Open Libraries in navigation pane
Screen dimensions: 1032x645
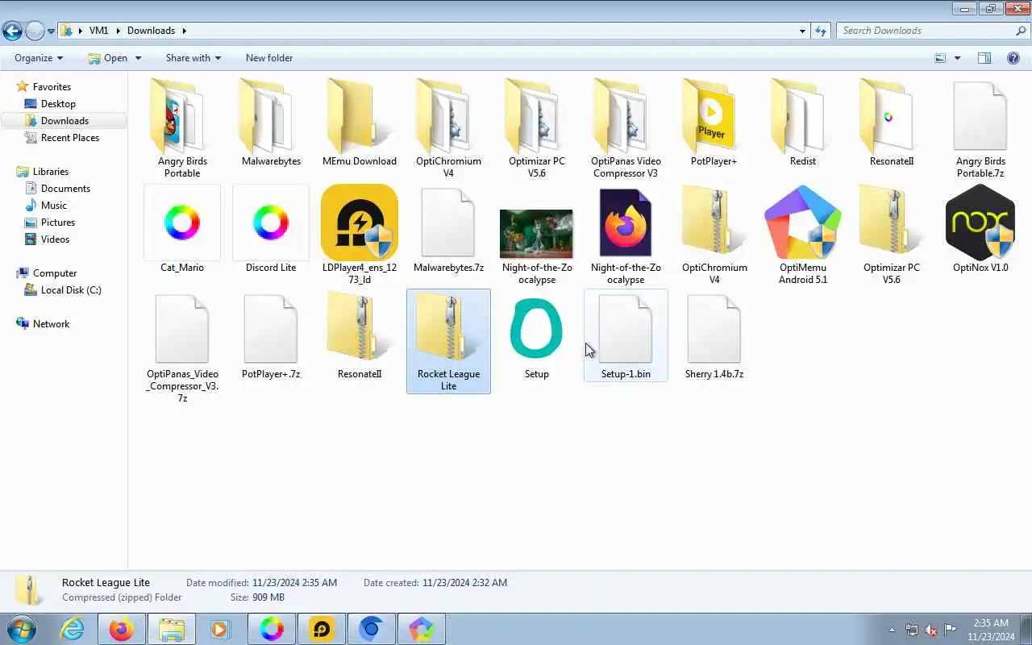pyautogui.click(x=51, y=172)
